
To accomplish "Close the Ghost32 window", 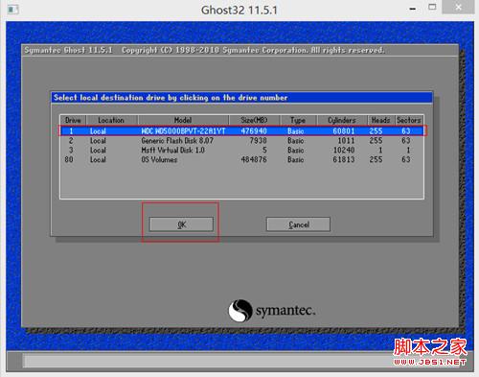I will 458,8.
